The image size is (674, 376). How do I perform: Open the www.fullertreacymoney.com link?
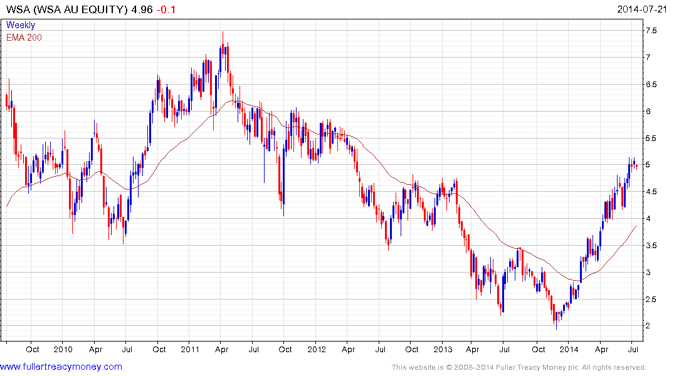pyautogui.click(x=61, y=367)
